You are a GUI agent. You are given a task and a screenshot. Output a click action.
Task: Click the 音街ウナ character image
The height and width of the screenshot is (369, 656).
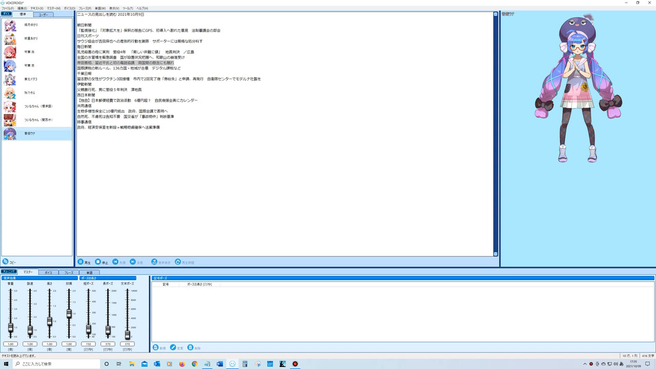[x=578, y=89]
